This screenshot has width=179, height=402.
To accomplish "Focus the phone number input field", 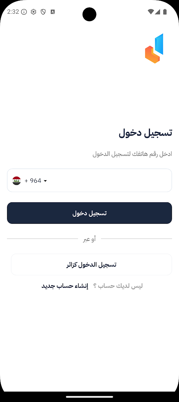I will tap(89, 180).
